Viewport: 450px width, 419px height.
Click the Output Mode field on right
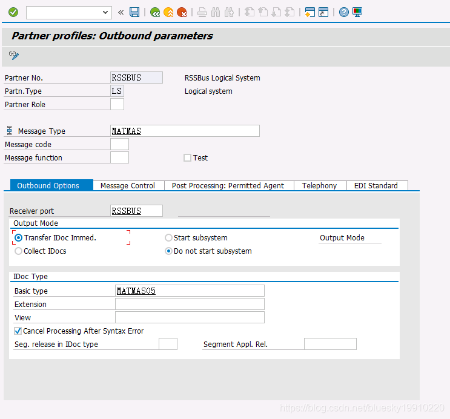pyautogui.click(x=350, y=237)
